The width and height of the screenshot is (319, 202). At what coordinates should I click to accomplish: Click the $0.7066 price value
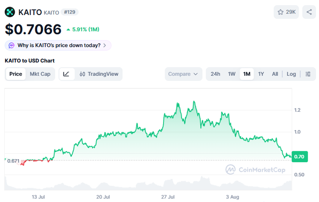(33, 29)
